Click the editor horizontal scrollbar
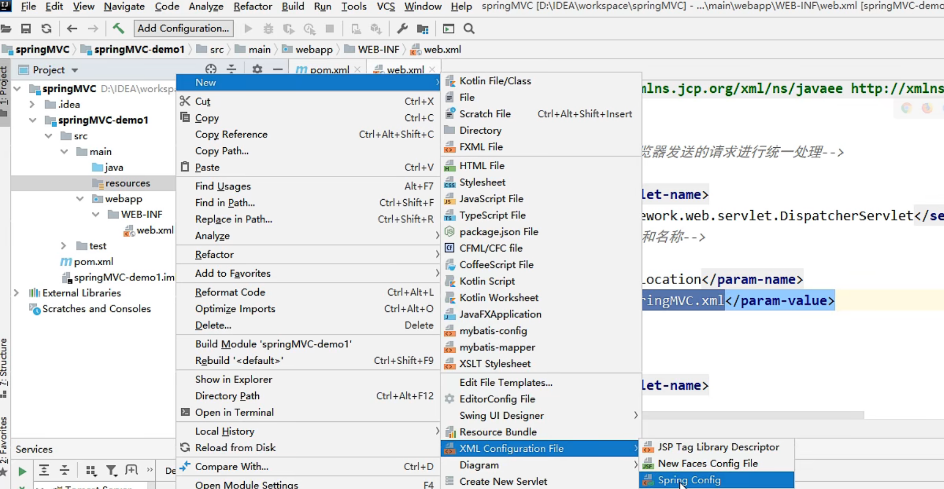Image resolution: width=944 pixels, height=489 pixels. [753, 415]
